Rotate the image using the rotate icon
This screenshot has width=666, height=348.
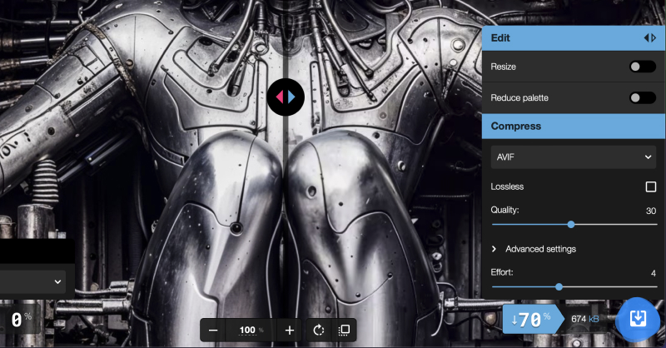click(319, 331)
